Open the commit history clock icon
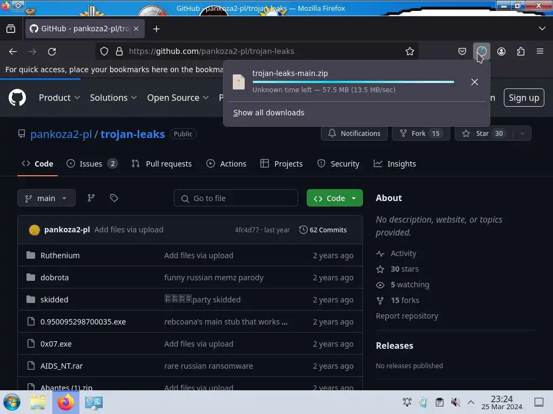 pos(303,230)
